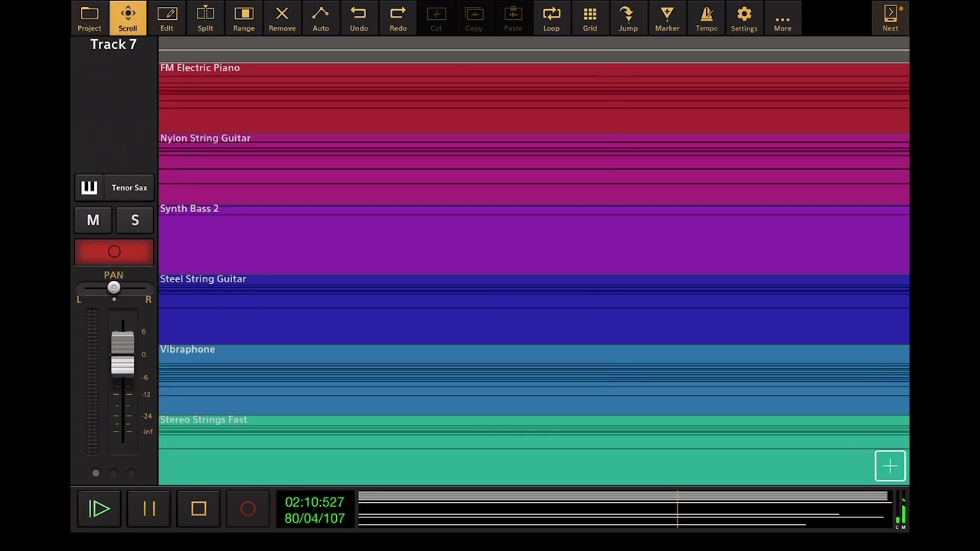Adjust the PAN slider knob
Screen dimensions: 980x551
click(113, 288)
